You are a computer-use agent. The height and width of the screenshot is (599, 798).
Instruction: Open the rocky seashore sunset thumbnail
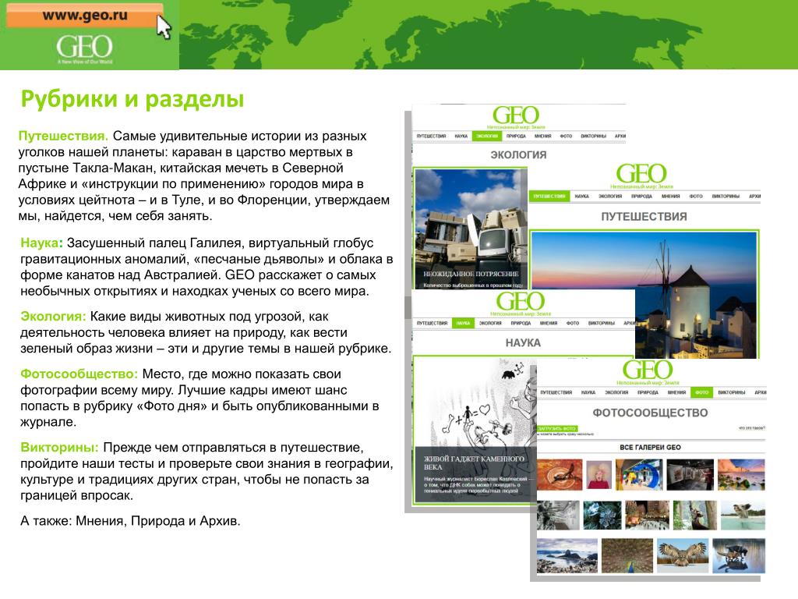point(742,474)
